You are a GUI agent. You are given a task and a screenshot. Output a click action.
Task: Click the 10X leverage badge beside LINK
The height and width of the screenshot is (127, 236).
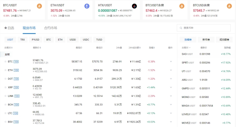point(17,96)
